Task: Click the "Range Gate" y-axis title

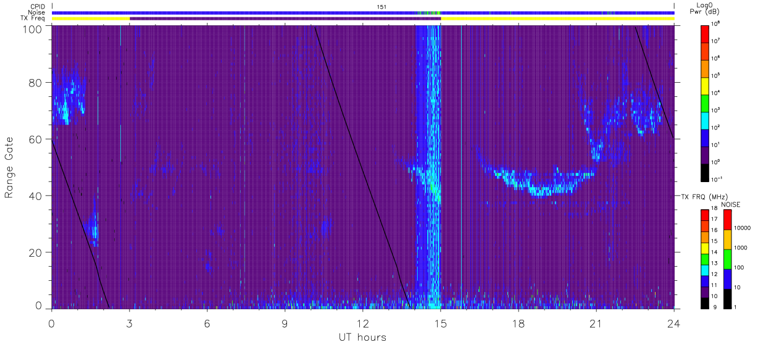Action: pyautogui.click(x=9, y=167)
